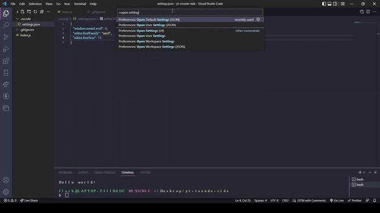Image resolution: width=380 pixels, height=213 pixels.
Task: Open the new terminal profile dropdown arrow
Action: (364, 172)
